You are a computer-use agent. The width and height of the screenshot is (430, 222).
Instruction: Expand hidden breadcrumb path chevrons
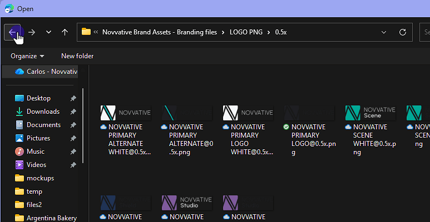96,32
